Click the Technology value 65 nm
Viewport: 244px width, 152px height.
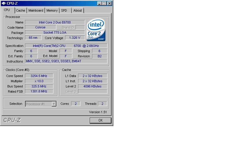[x=33, y=38]
